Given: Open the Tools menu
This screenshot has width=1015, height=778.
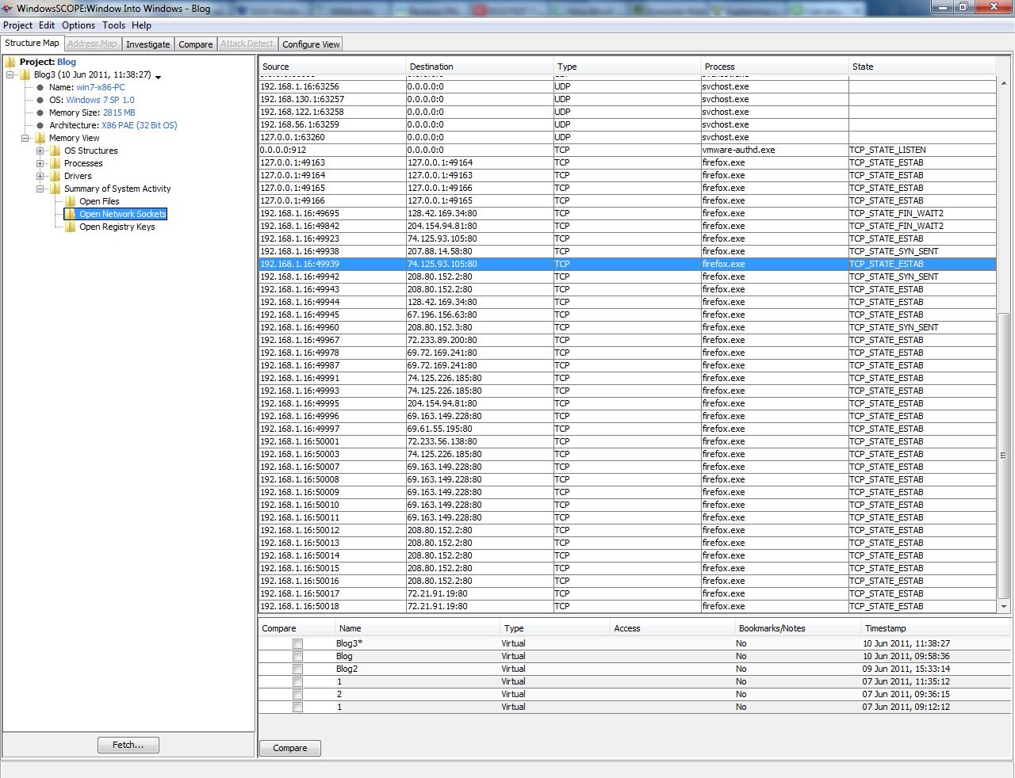Looking at the screenshot, I should point(113,25).
